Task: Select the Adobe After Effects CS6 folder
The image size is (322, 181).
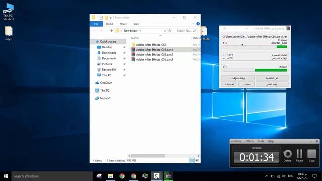Action: coord(151,45)
